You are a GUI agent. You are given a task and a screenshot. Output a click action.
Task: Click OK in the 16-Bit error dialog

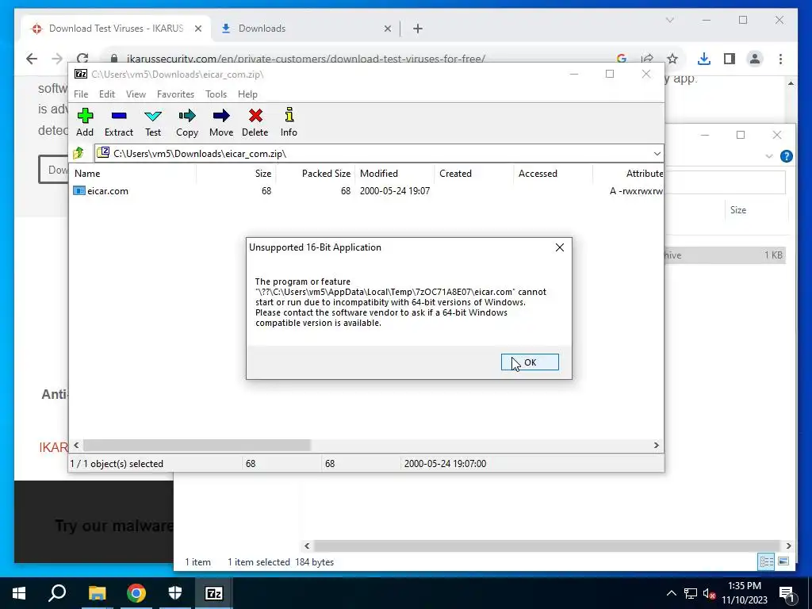pyautogui.click(x=530, y=362)
